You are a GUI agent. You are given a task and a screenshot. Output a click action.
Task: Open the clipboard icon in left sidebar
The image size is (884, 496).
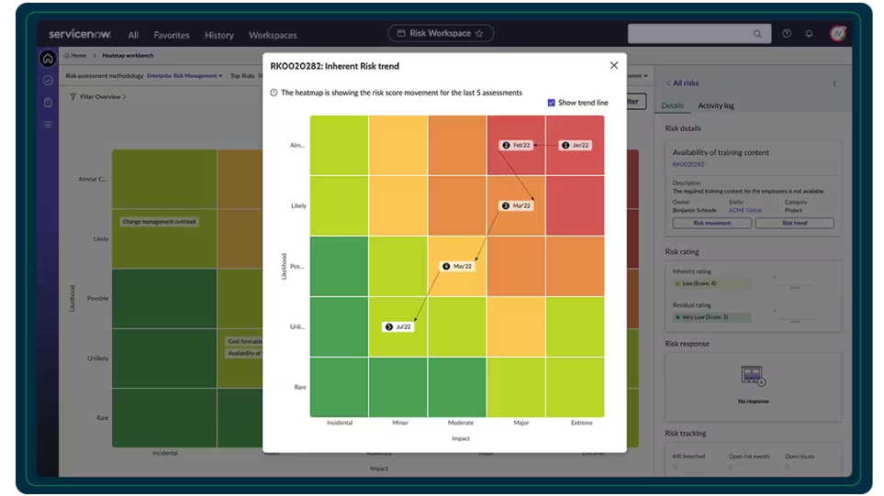pyautogui.click(x=48, y=103)
